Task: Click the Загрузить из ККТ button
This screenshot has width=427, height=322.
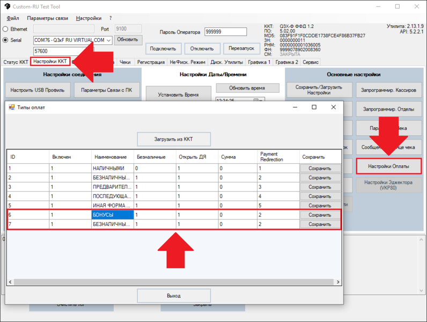Action: pyautogui.click(x=174, y=139)
